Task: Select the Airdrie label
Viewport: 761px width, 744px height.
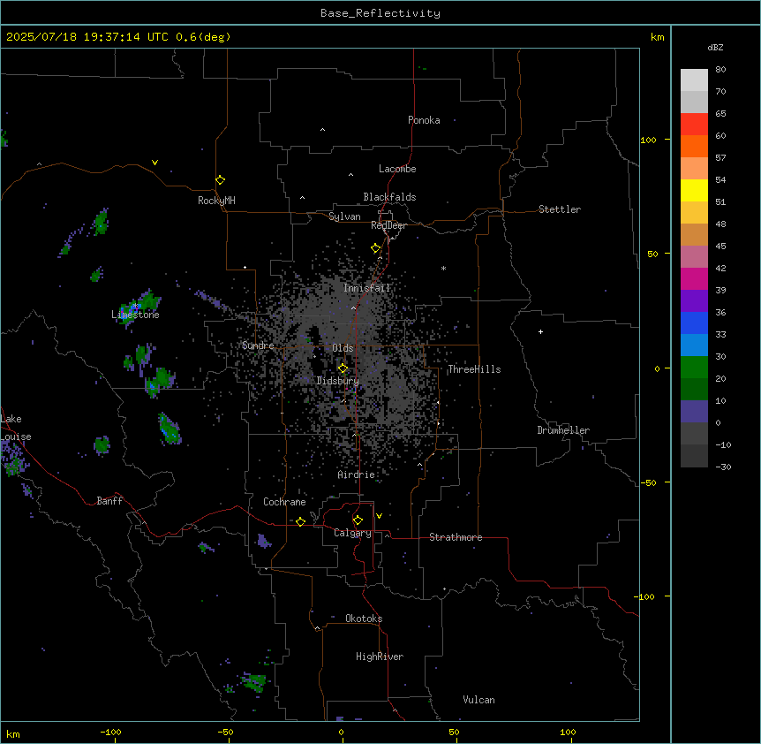Action: pos(357,475)
